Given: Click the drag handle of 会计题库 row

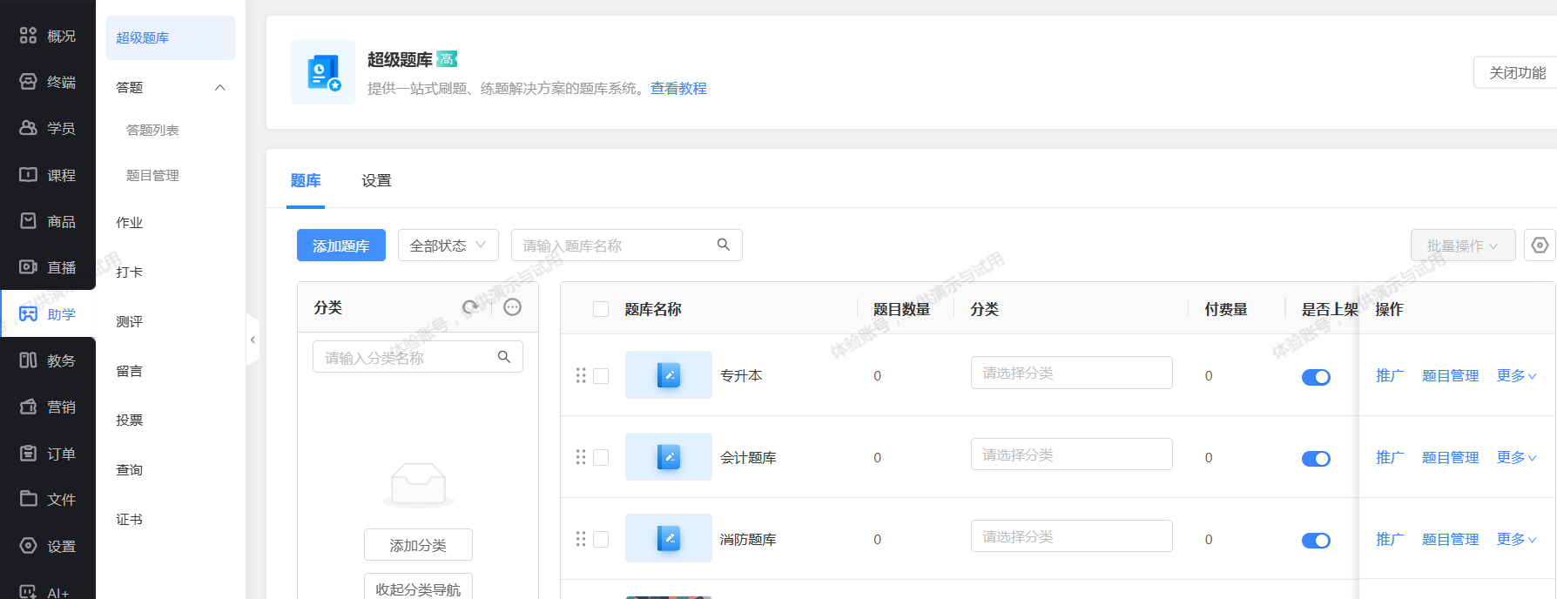Looking at the screenshot, I should click(581, 457).
